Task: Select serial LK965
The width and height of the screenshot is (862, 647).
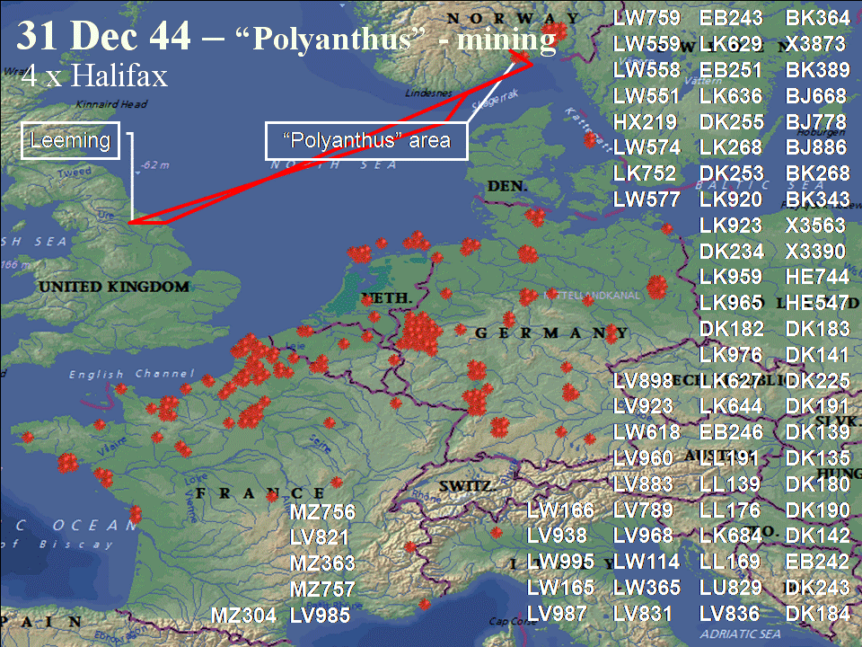Action: pyautogui.click(x=731, y=303)
